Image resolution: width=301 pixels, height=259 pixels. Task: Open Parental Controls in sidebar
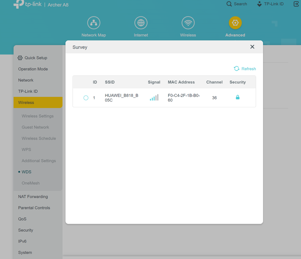coord(34,208)
